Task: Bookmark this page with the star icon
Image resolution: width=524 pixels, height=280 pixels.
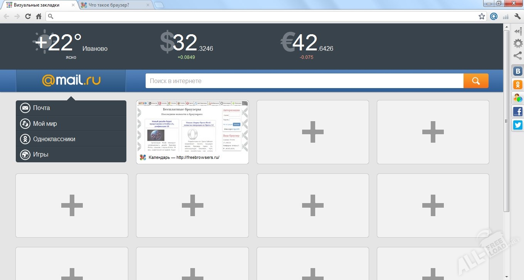Action: tap(482, 16)
